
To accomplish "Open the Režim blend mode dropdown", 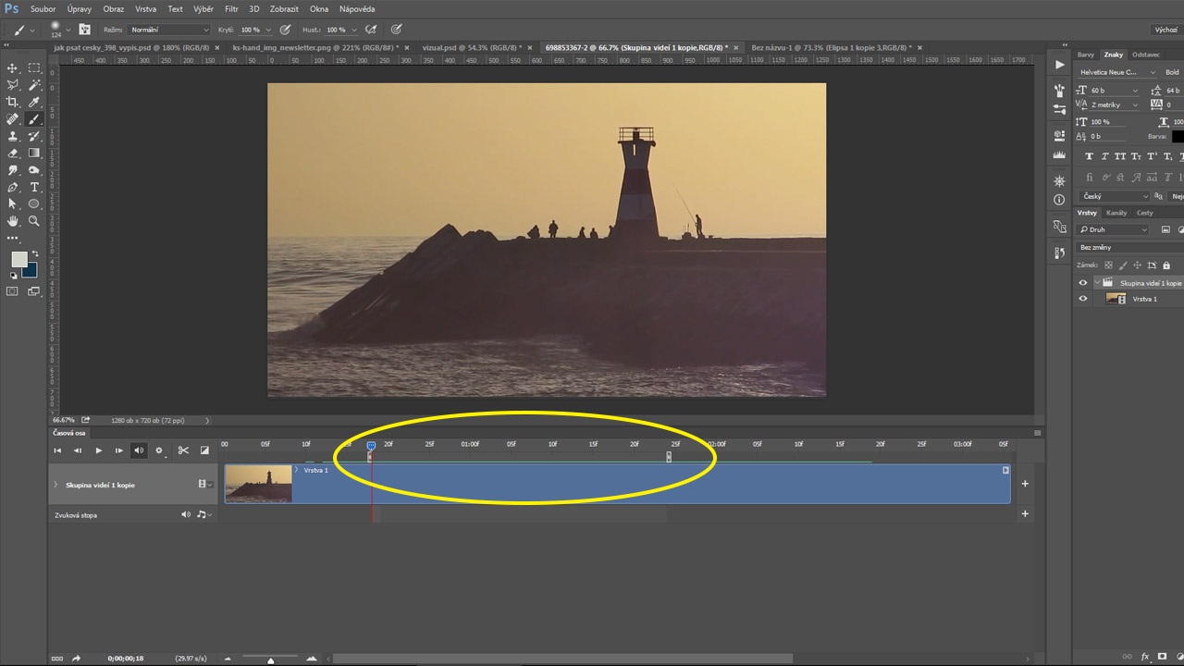I will pos(169,30).
